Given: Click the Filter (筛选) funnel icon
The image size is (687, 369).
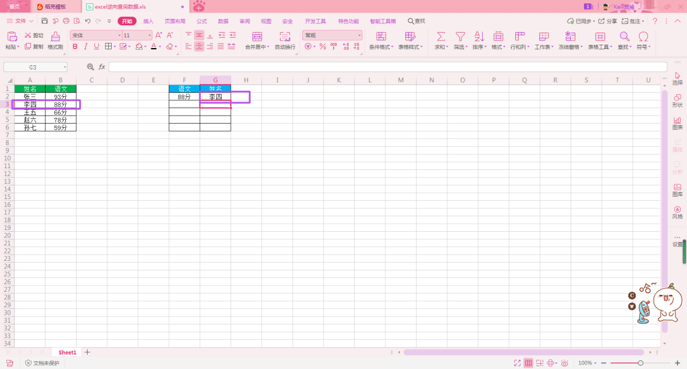Looking at the screenshot, I should click(x=460, y=37).
